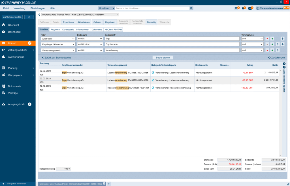The height and width of the screenshot is (186, 290).
Task: Add filter row after Versicherung using plus
Action: click(x=272, y=50)
